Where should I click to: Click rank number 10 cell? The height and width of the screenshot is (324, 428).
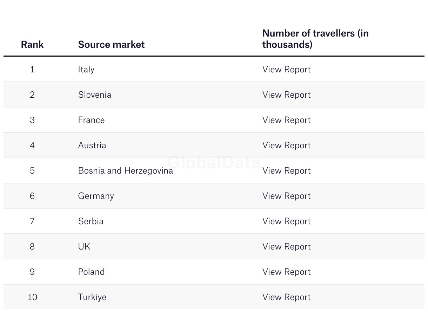pyautogui.click(x=32, y=297)
